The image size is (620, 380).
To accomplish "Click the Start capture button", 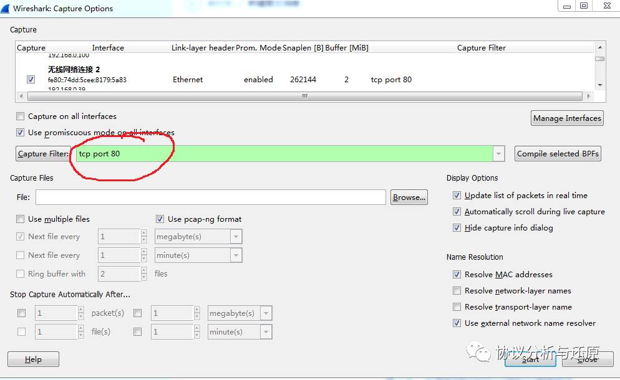I will coord(530,359).
